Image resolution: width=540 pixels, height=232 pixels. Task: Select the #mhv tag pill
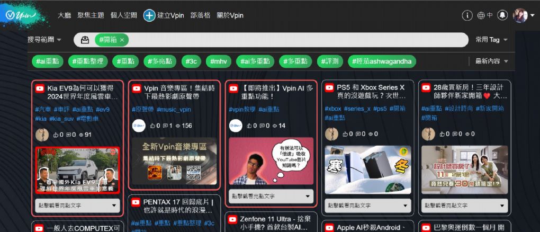(x=218, y=61)
